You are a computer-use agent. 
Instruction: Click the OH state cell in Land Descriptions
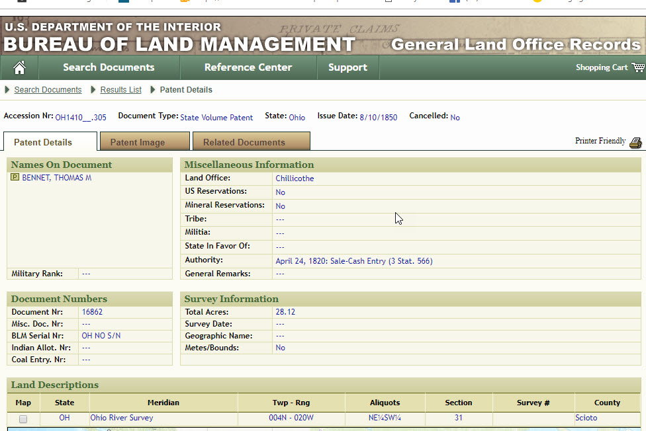64,418
